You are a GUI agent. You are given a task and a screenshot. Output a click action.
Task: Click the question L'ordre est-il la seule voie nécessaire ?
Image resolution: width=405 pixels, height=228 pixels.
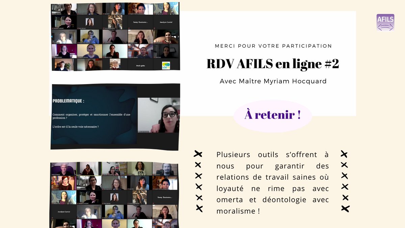coord(76,127)
